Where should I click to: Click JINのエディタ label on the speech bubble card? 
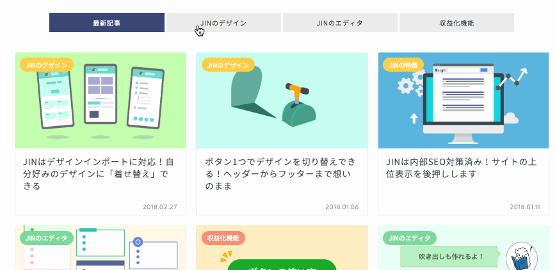click(x=410, y=238)
